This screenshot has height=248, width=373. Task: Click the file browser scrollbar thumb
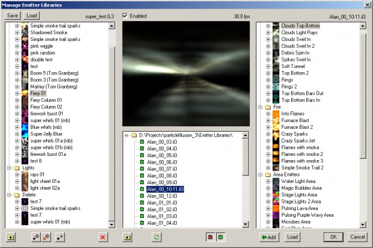(245, 158)
